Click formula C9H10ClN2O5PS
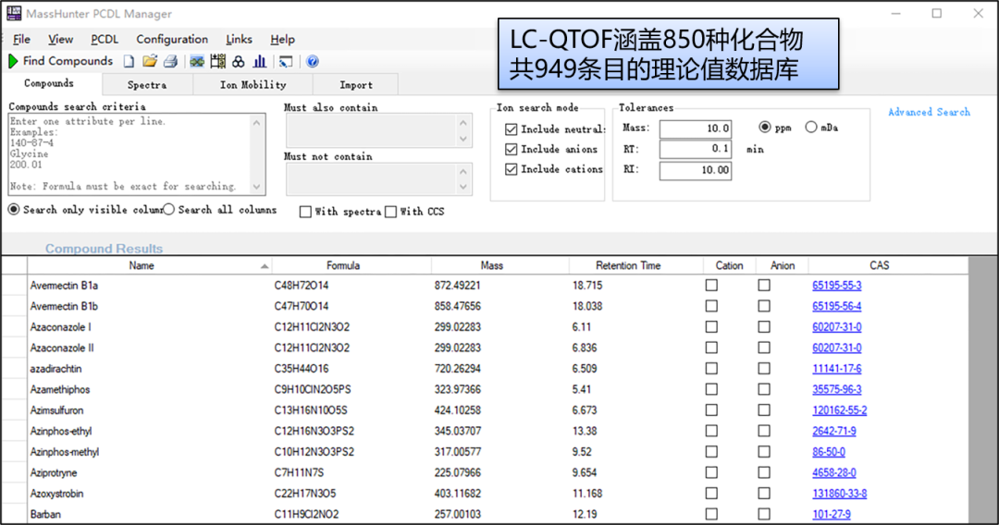Image resolution: width=999 pixels, height=525 pixels. [x=313, y=389]
